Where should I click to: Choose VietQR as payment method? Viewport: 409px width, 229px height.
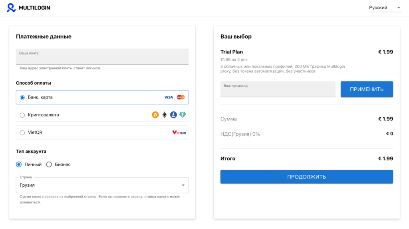(102, 132)
